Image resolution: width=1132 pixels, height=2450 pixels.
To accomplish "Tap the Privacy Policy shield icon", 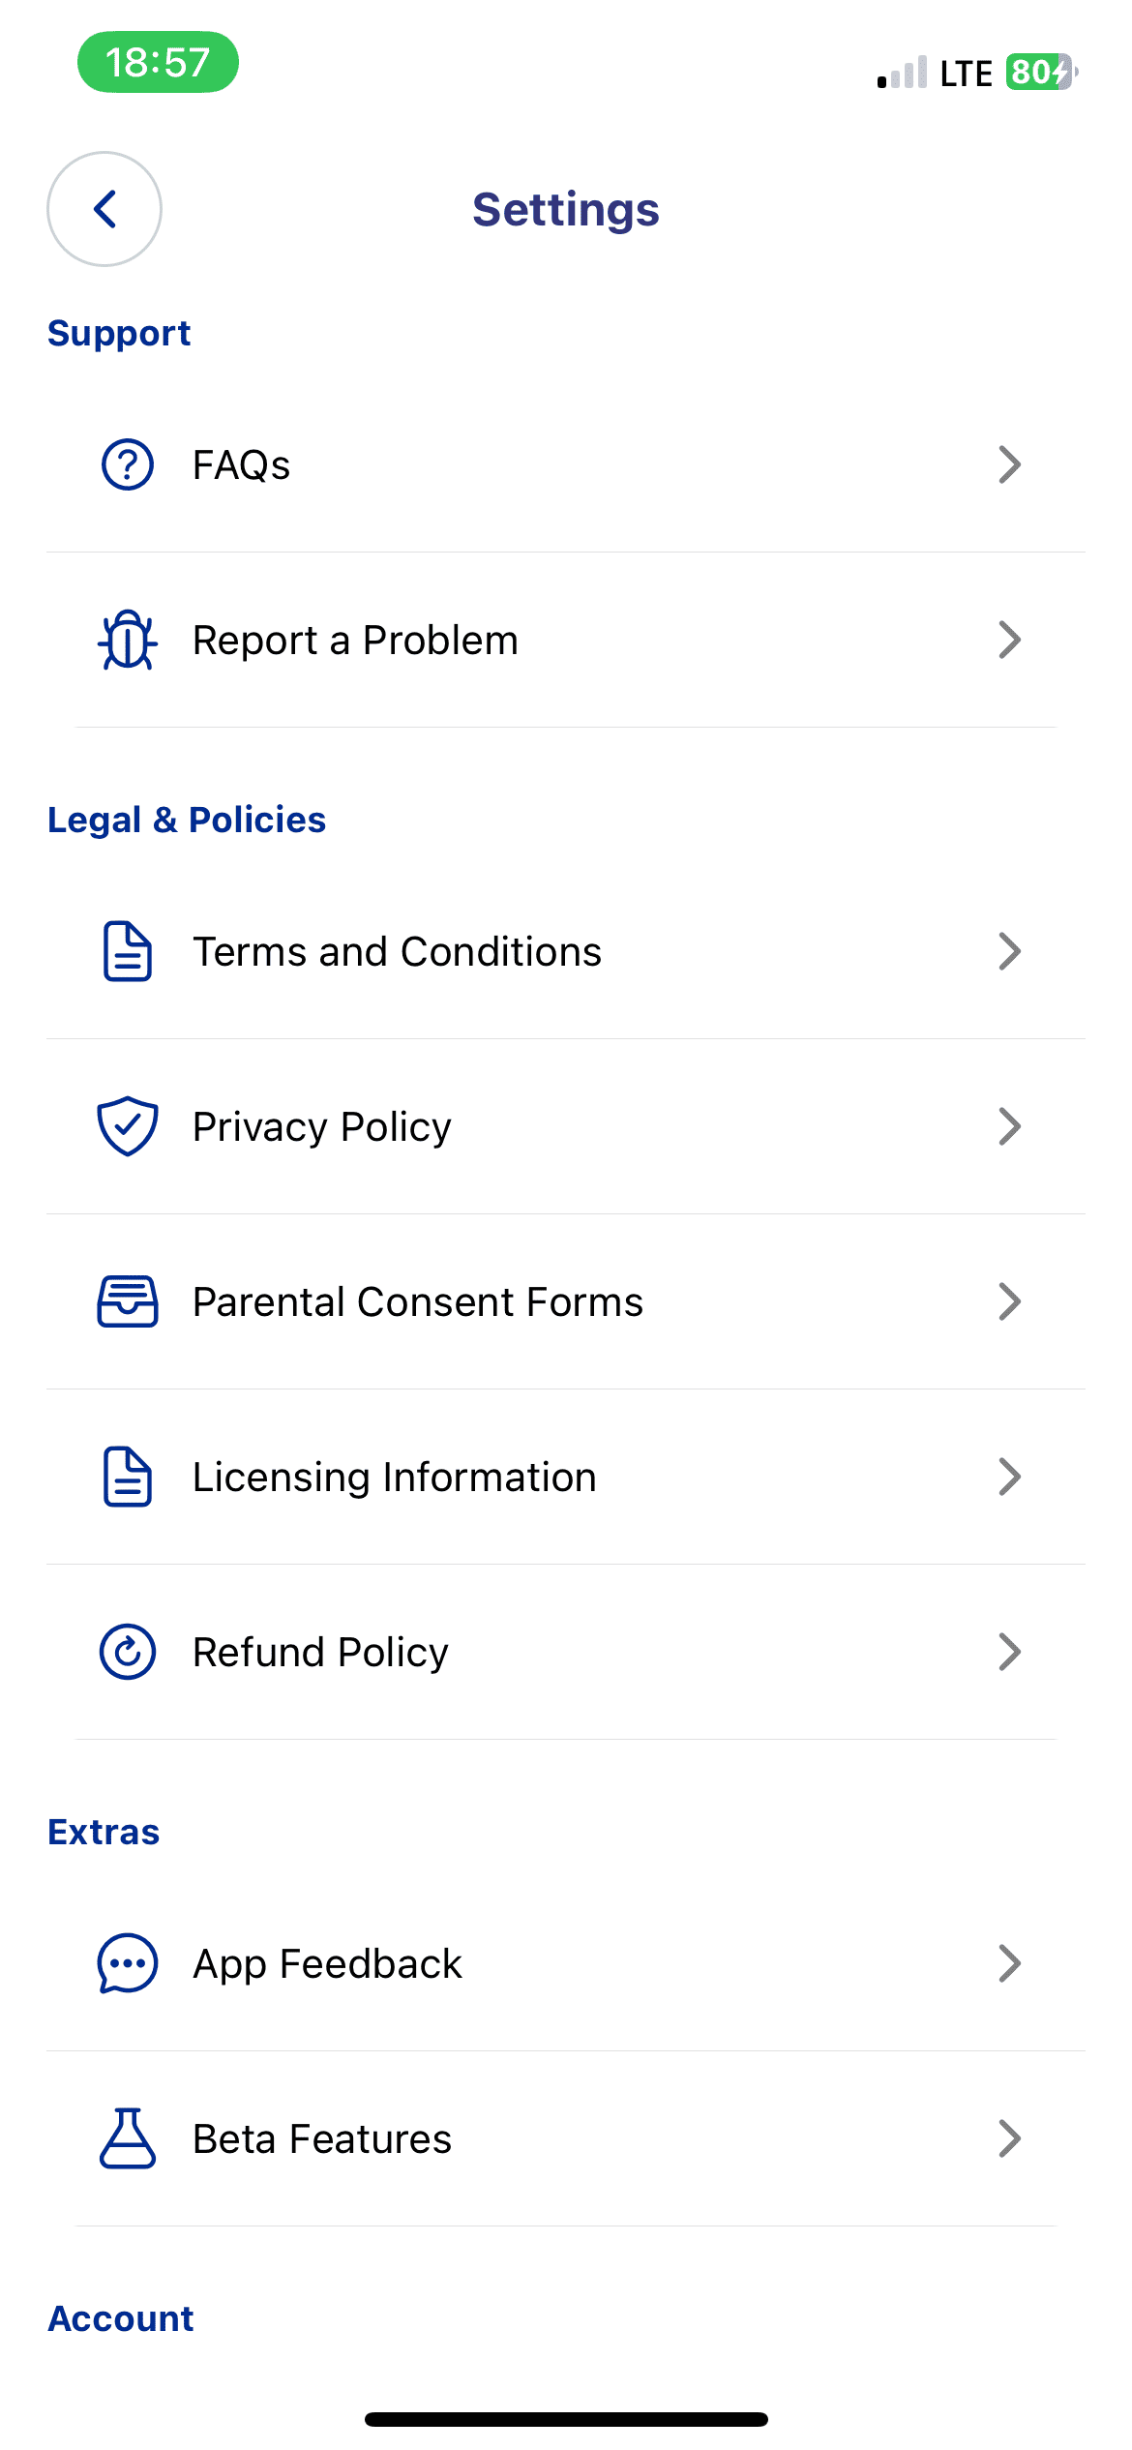I will [128, 1126].
